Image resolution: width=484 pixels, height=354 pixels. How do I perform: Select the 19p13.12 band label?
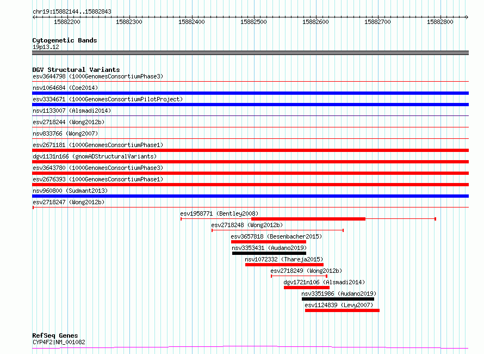pyautogui.click(x=46, y=47)
